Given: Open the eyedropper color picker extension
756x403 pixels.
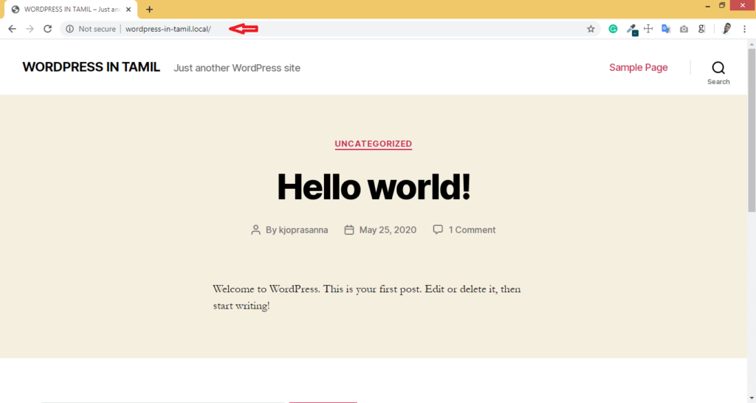Looking at the screenshot, I should coord(632,30).
